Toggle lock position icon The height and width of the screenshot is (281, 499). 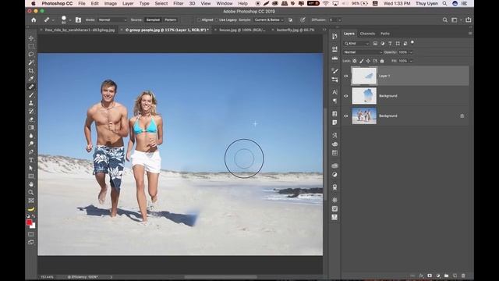(x=368, y=61)
